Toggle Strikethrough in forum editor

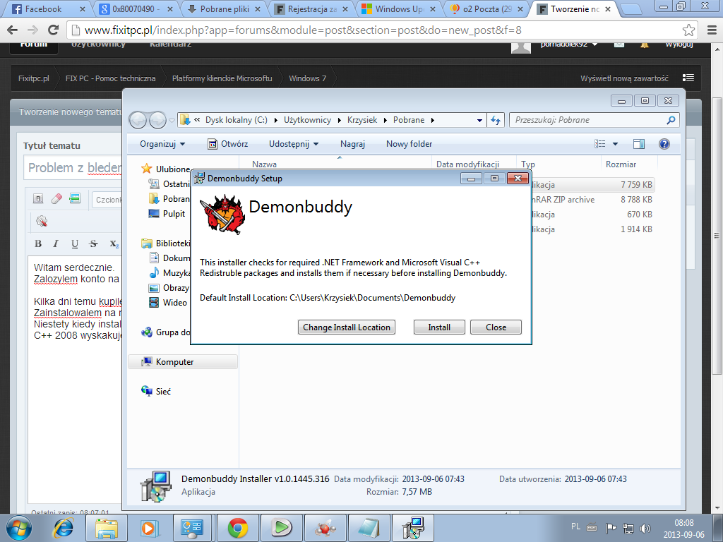(x=94, y=243)
